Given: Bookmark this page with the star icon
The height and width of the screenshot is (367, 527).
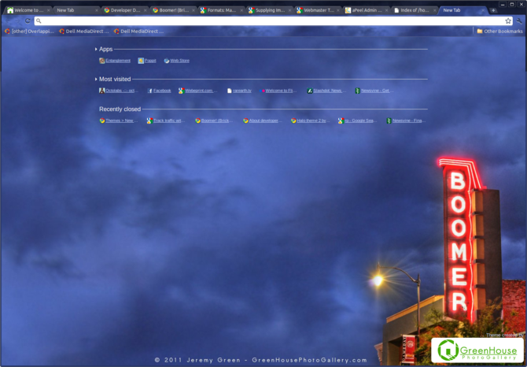Looking at the screenshot, I should (x=508, y=20).
